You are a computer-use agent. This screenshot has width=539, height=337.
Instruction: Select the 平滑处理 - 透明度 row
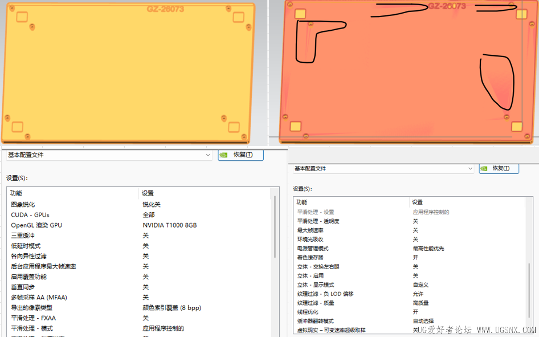(410, 221)
